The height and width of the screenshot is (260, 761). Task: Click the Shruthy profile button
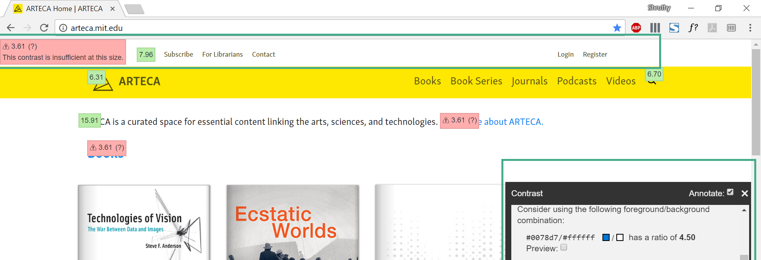pyautogui.click(x=659, y=8)
